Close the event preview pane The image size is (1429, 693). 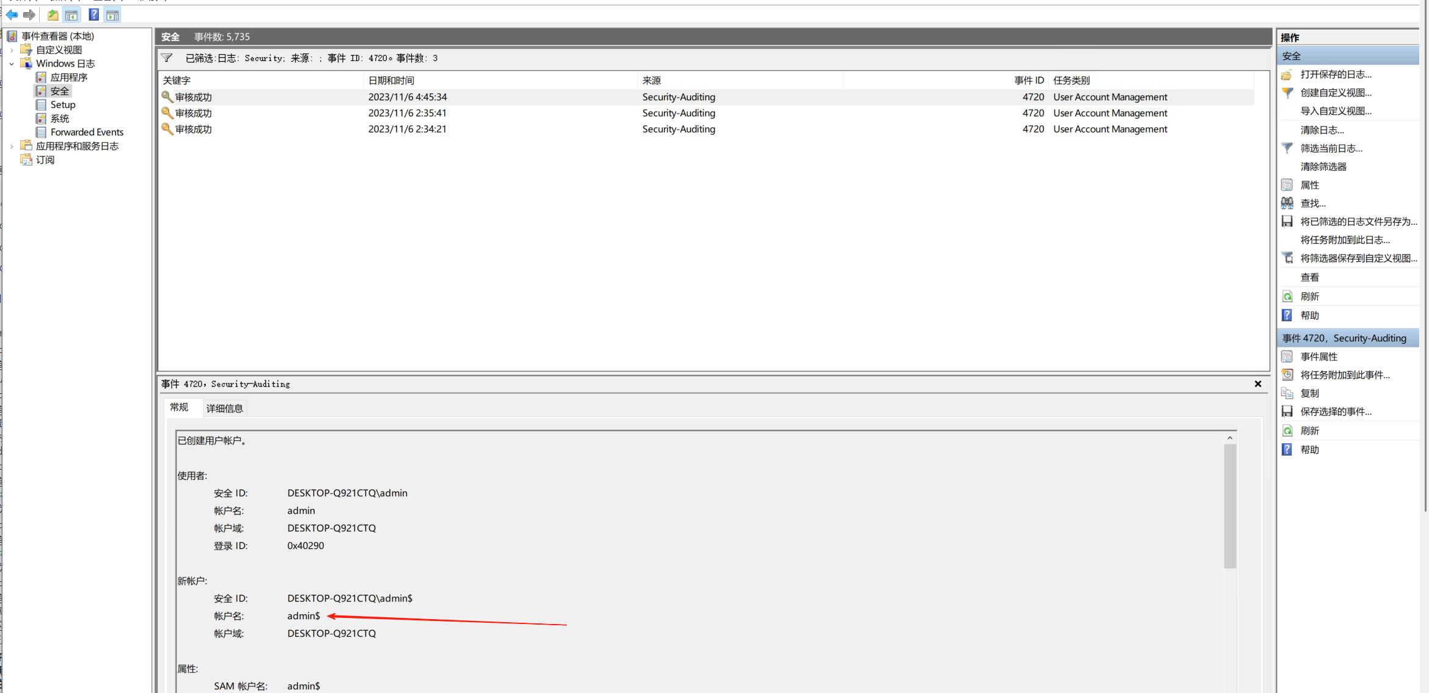(x=1258, y=384)
